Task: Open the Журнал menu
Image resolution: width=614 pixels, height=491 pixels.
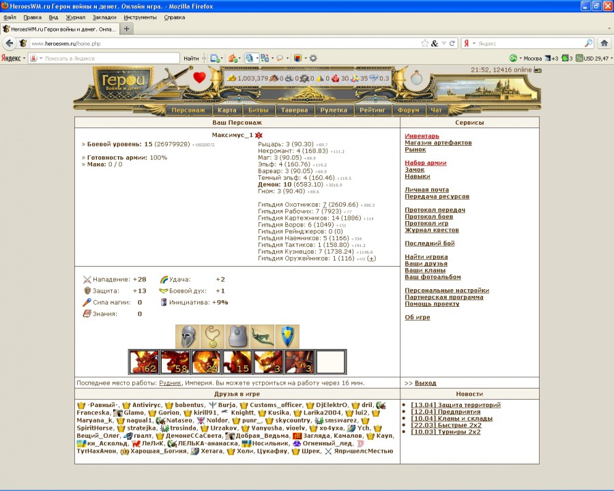Action: click(76, 18)
